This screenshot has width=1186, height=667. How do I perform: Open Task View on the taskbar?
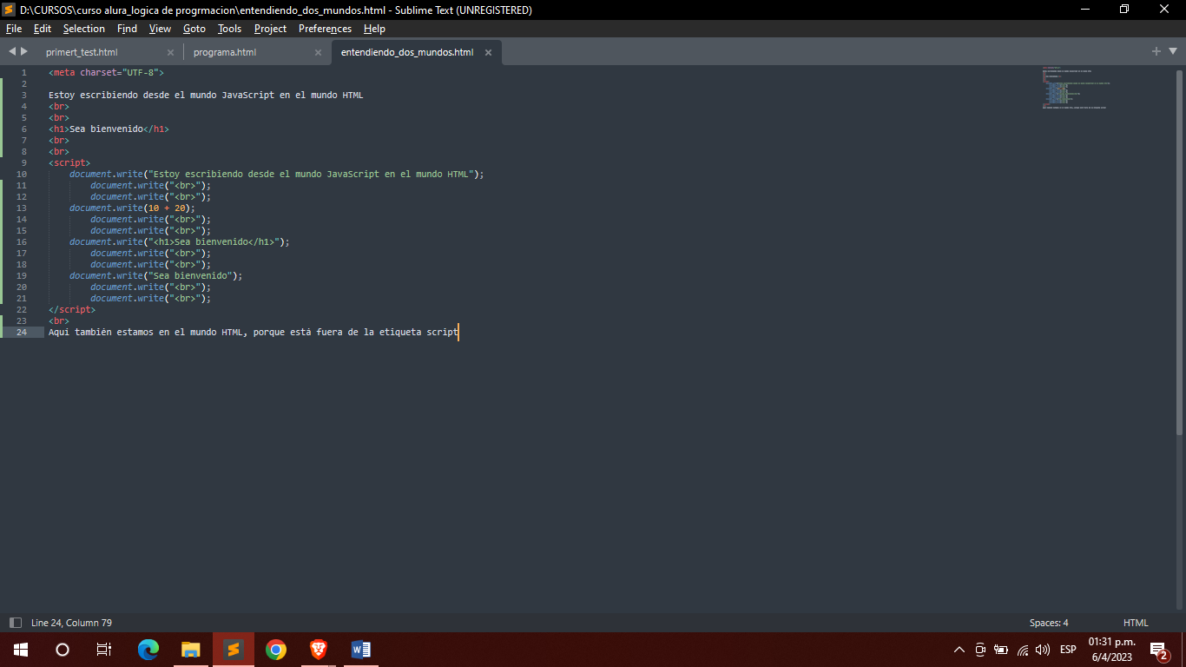[x=104, y=650]
